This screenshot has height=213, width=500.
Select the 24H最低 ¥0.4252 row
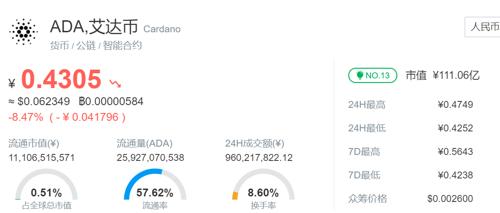[x=411, y=128]
